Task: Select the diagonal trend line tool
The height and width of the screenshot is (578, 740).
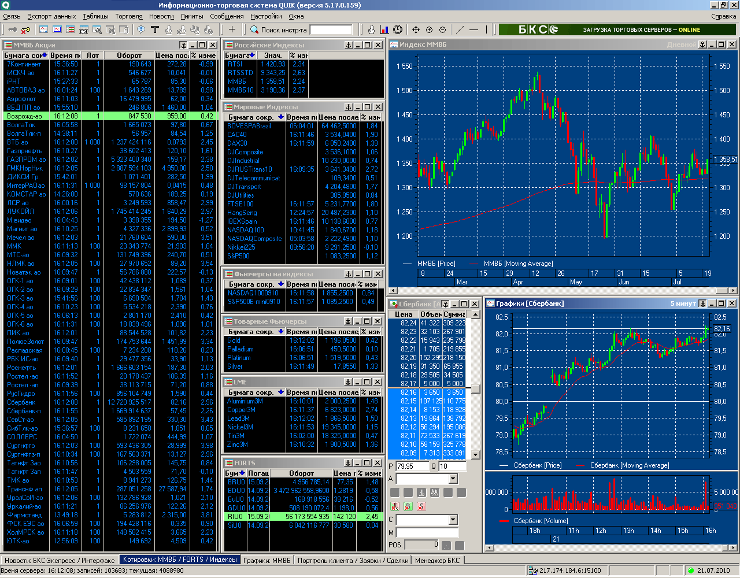Action: 460,29
